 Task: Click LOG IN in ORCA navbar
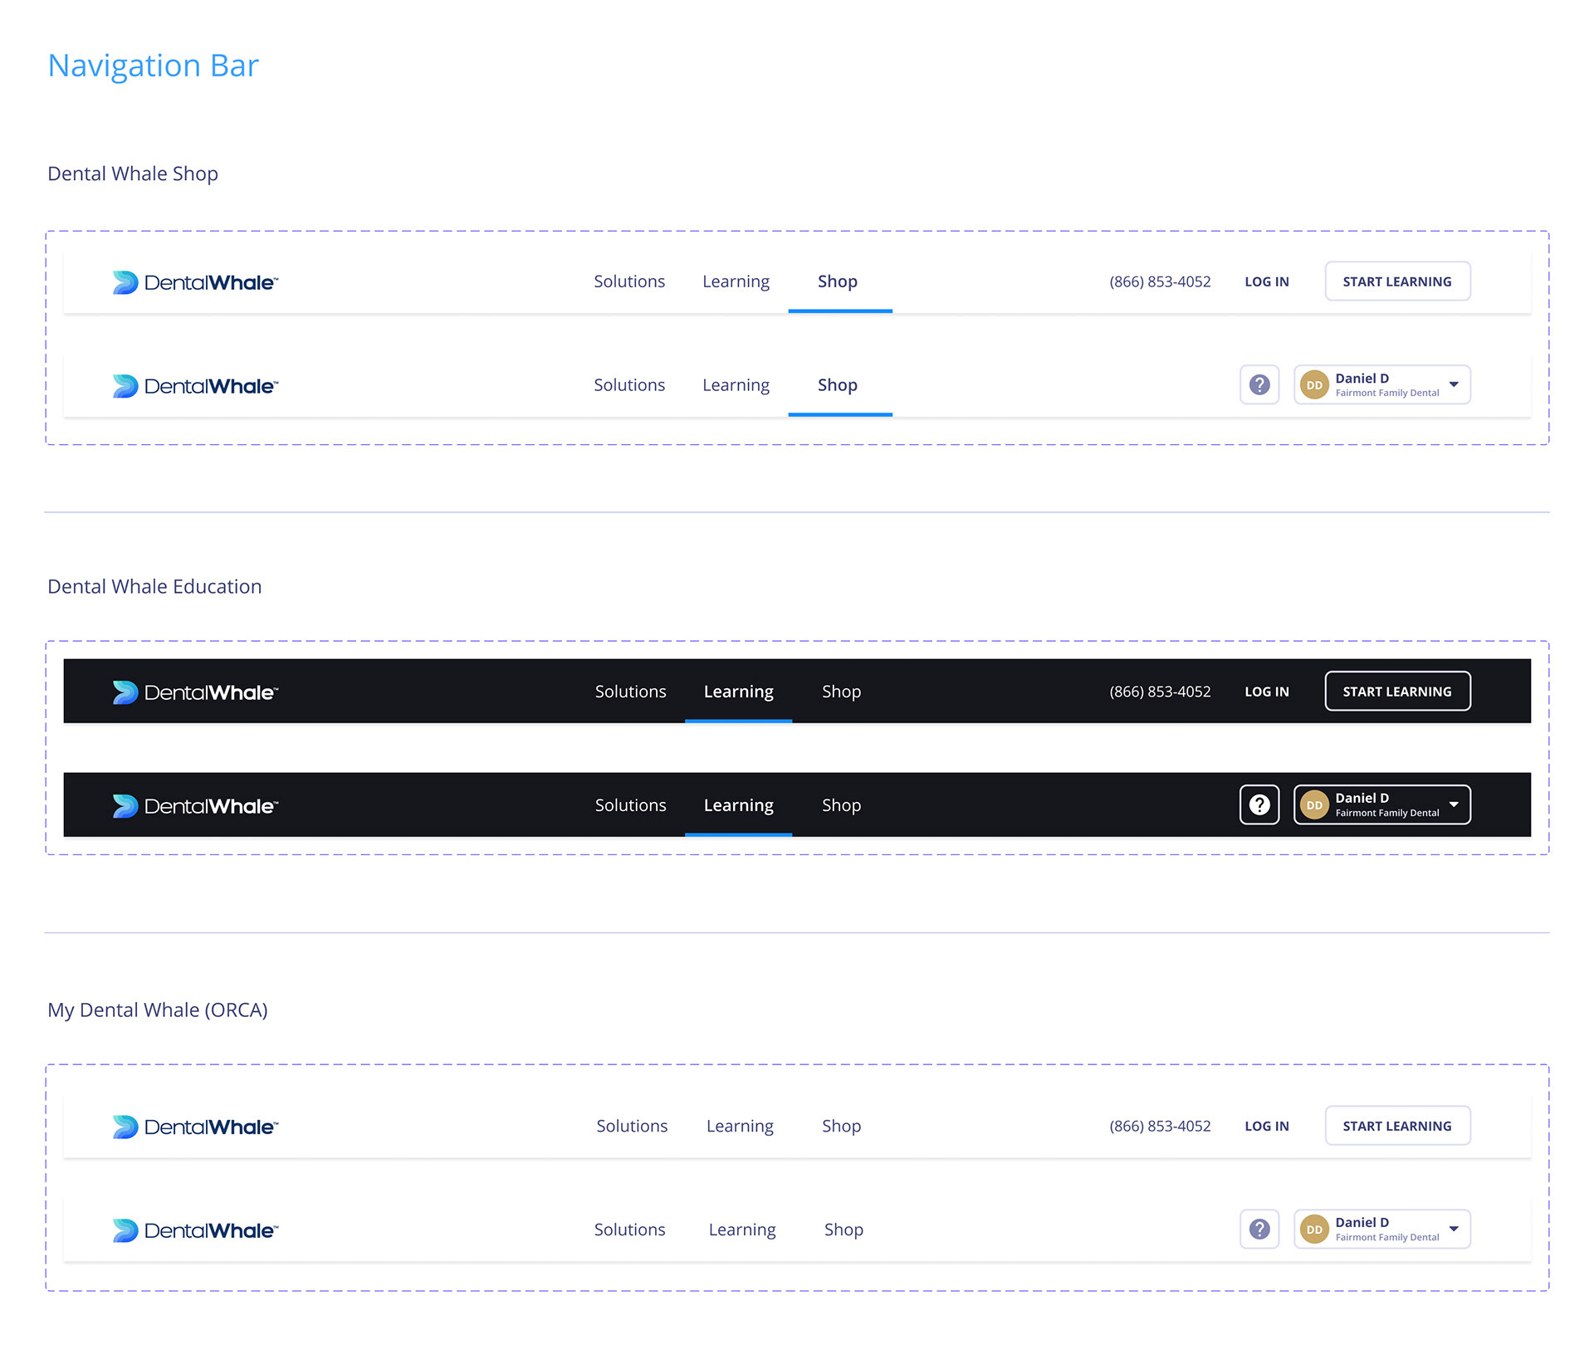coord(1266,1126)
